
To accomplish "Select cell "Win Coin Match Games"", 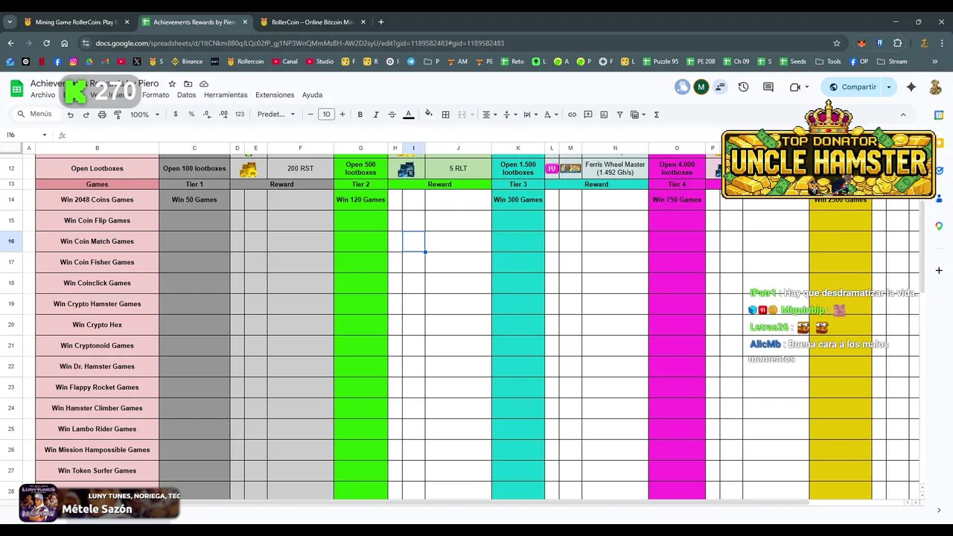I will (x=97, y=241).
